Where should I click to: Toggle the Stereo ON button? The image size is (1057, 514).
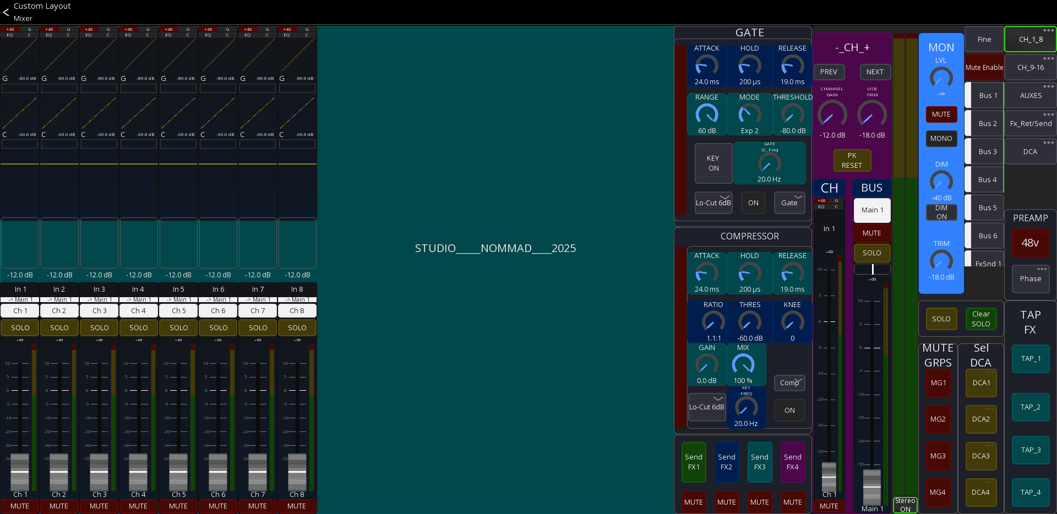click(x=905, y=505)
